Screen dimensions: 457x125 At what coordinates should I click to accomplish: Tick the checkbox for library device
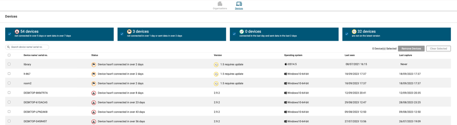coord(9,64)
